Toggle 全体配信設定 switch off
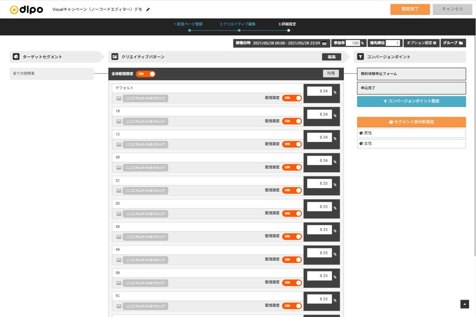 (x=145, y=74)
